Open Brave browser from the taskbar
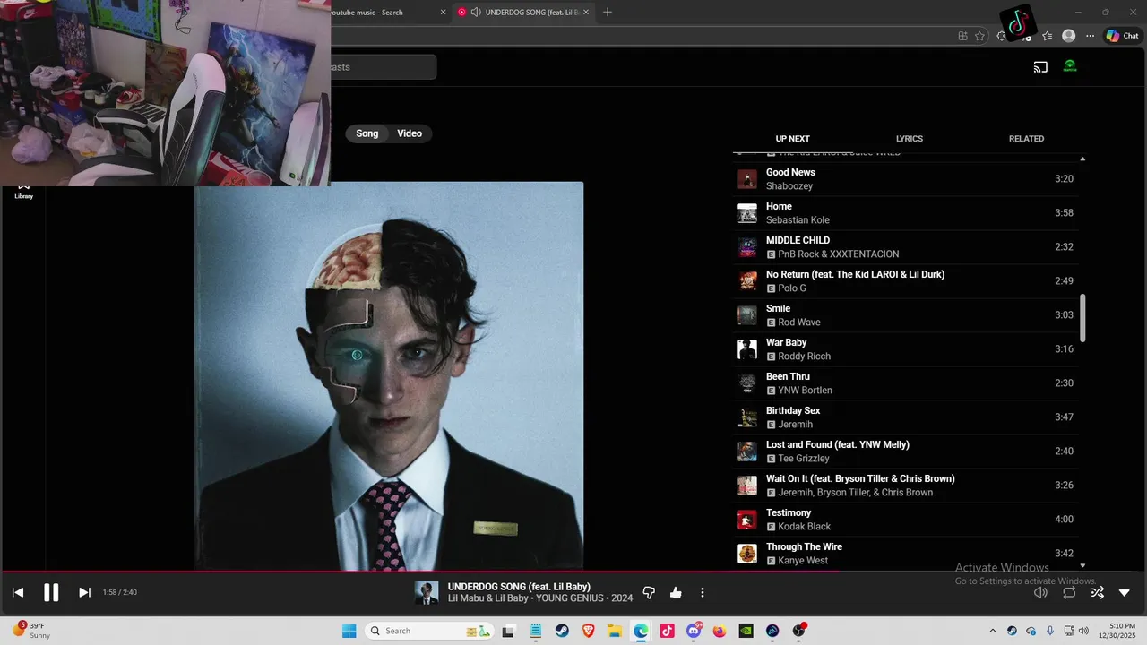 [588, 631]
